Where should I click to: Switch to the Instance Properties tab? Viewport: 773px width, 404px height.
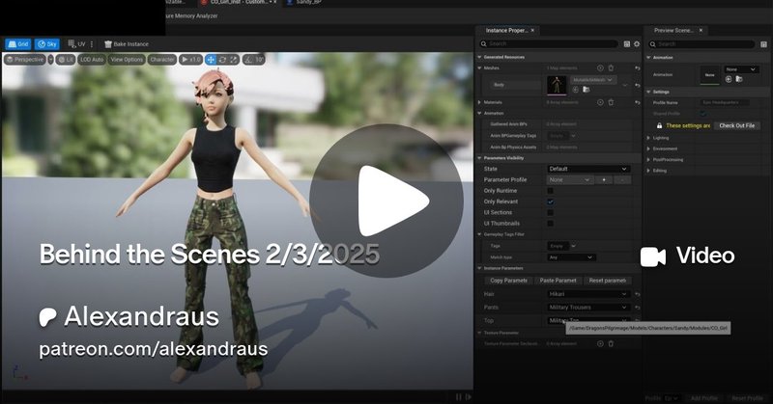[x=506, y=31]
